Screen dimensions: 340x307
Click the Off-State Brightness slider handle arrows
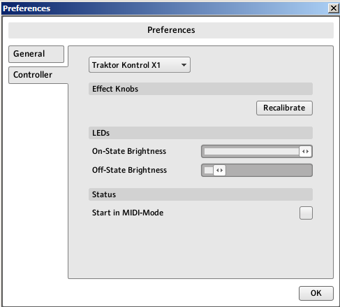(219, 171)
